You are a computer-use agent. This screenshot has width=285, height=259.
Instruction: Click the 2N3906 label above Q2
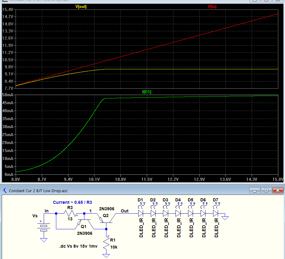[x=107, y=209]
